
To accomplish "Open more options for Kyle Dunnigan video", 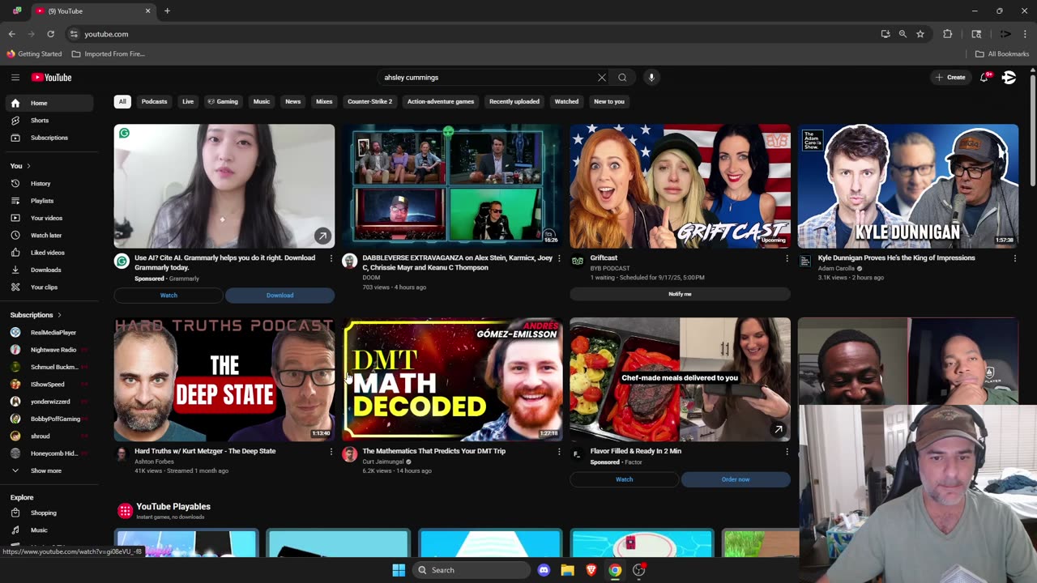I will [x=1014, y=258].
